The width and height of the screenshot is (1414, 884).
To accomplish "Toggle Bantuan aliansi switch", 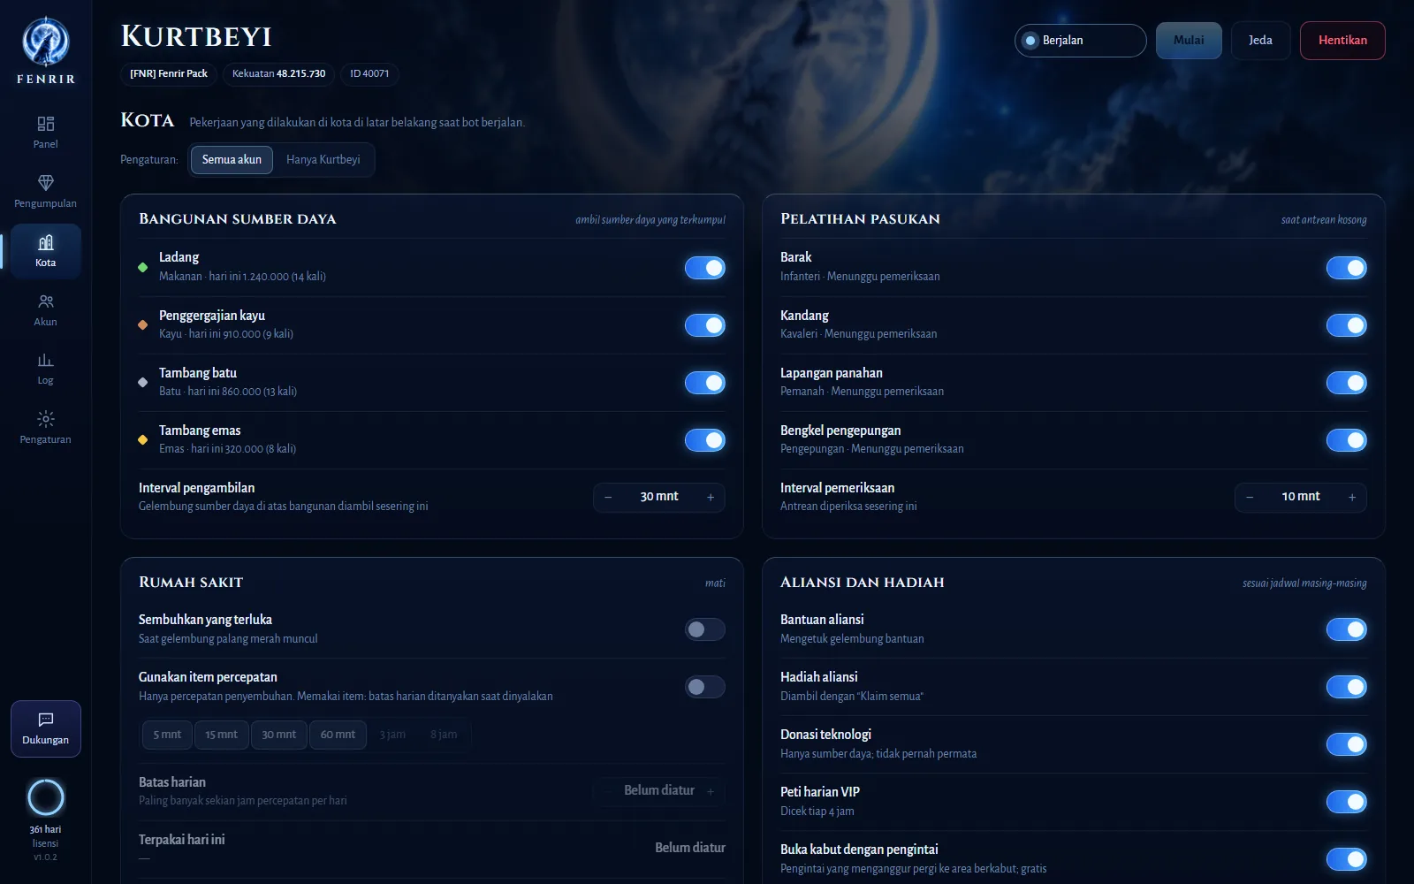I will click(1347, 629).
